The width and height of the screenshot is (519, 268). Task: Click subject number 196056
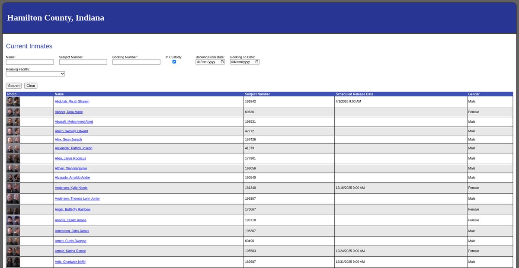(250, 169)
